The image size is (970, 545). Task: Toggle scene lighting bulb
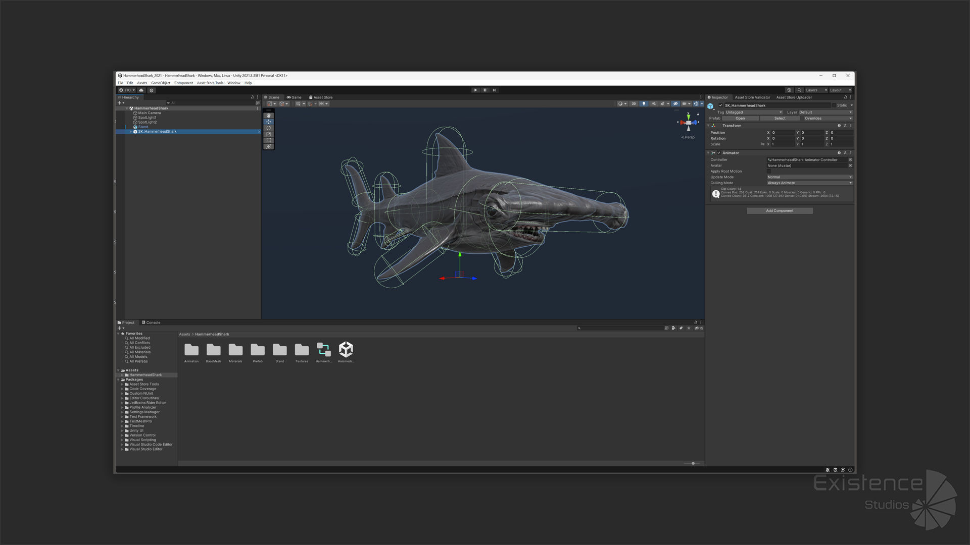(x=644, y=104)
